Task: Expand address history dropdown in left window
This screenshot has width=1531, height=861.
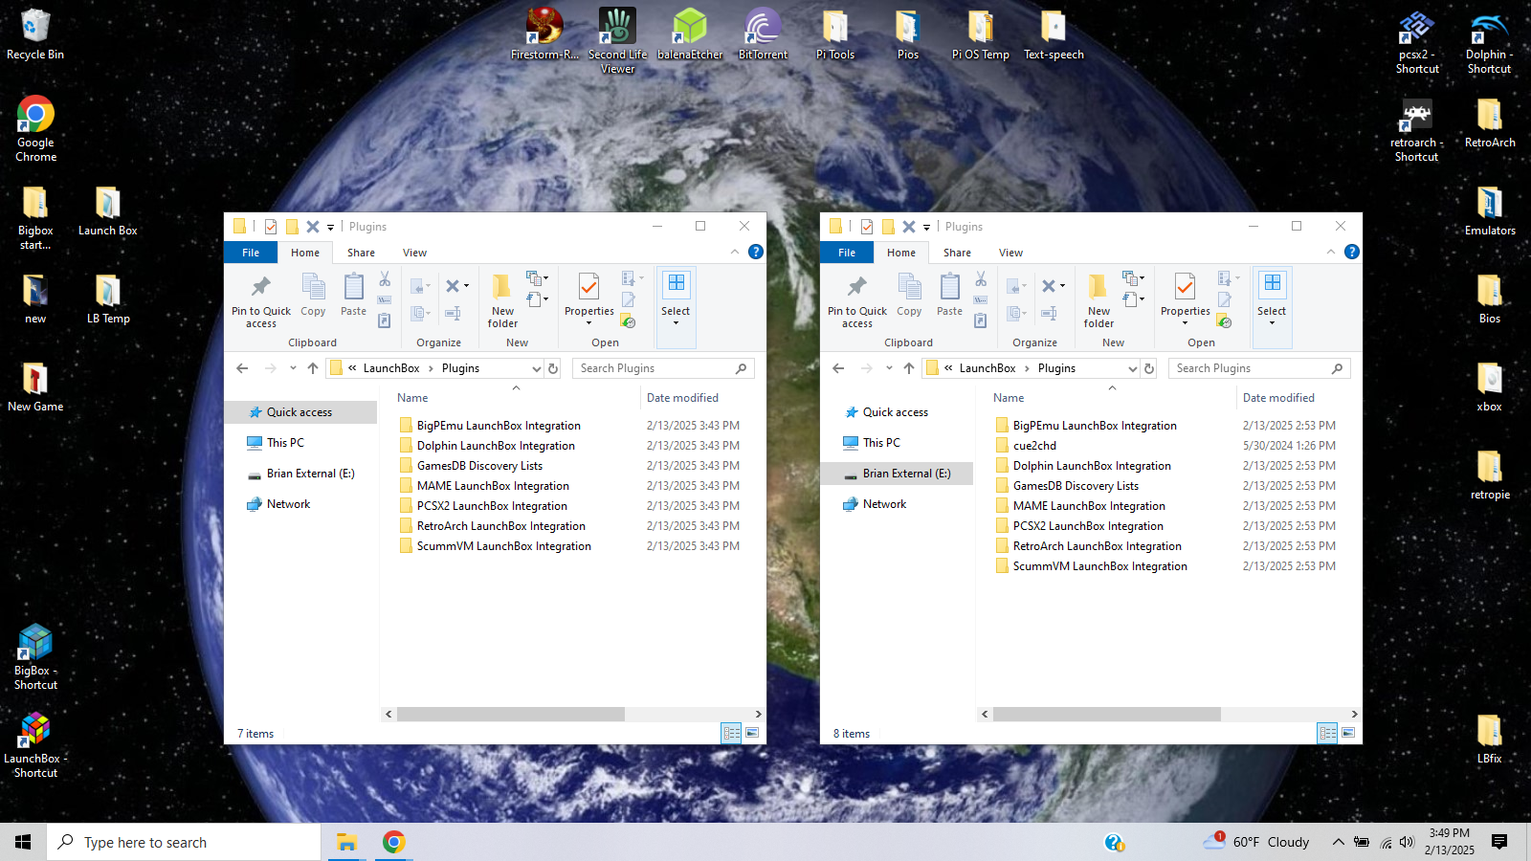Action: tap(537, 368)
